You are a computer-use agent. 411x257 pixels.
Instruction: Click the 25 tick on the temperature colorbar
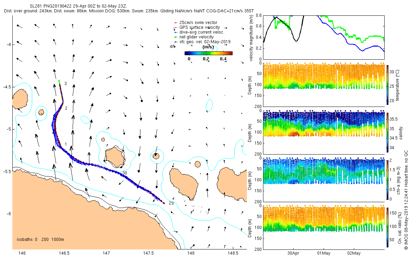coord(392,87)
